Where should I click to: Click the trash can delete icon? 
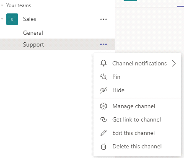(104, 146)
